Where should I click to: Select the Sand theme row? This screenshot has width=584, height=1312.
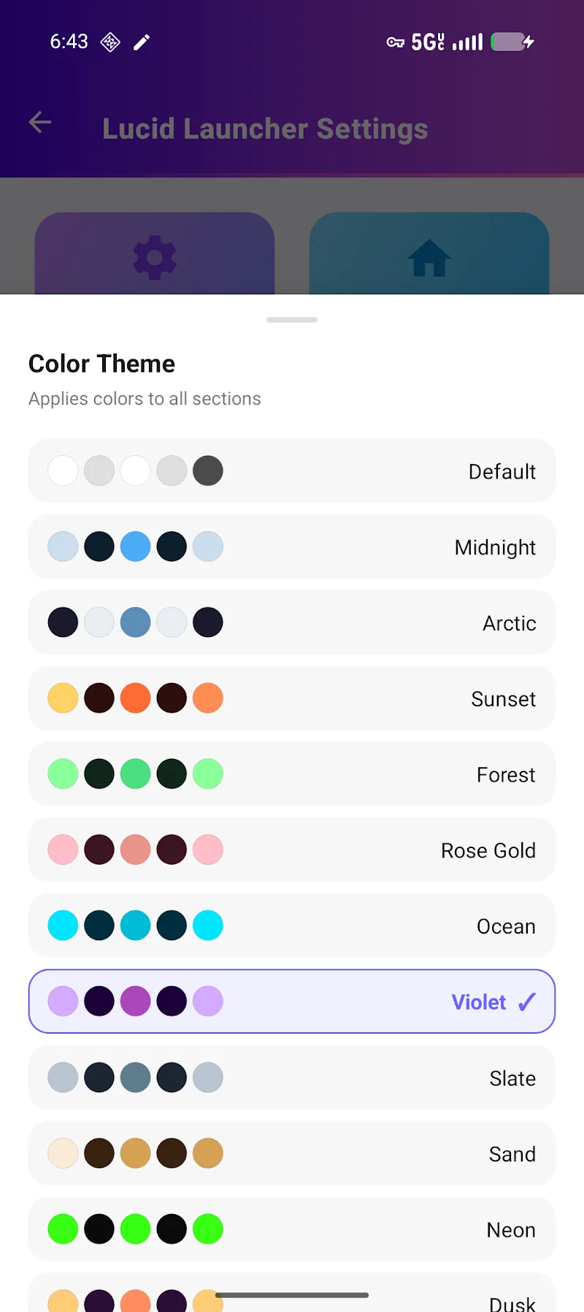(292, 1153)
